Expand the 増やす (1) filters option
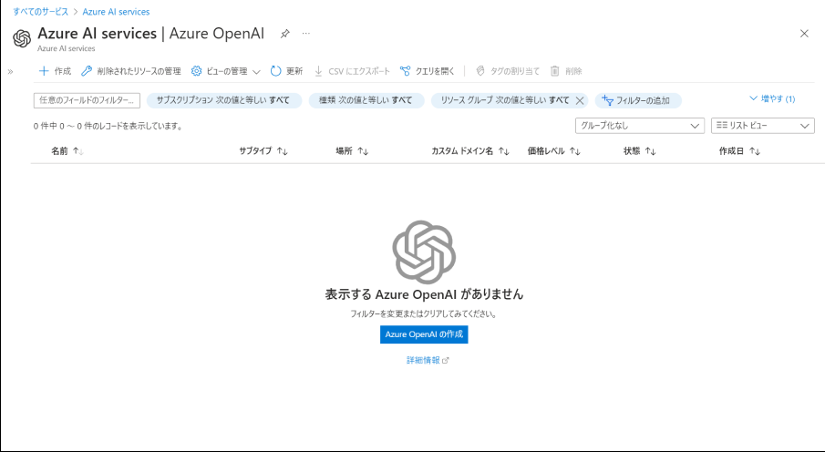The image size is (825, 452). click(x=771, y=98)
